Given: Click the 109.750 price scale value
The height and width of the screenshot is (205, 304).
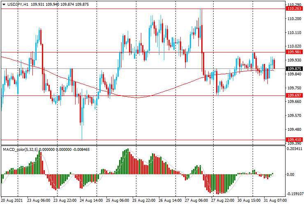Looking at the screenshot, I should coord(294,88).
